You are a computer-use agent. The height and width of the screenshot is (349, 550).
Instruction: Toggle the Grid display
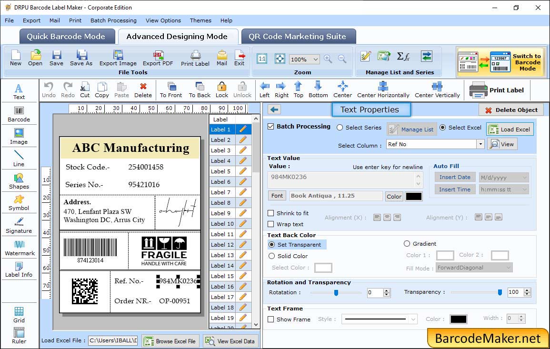coord(19,315)
